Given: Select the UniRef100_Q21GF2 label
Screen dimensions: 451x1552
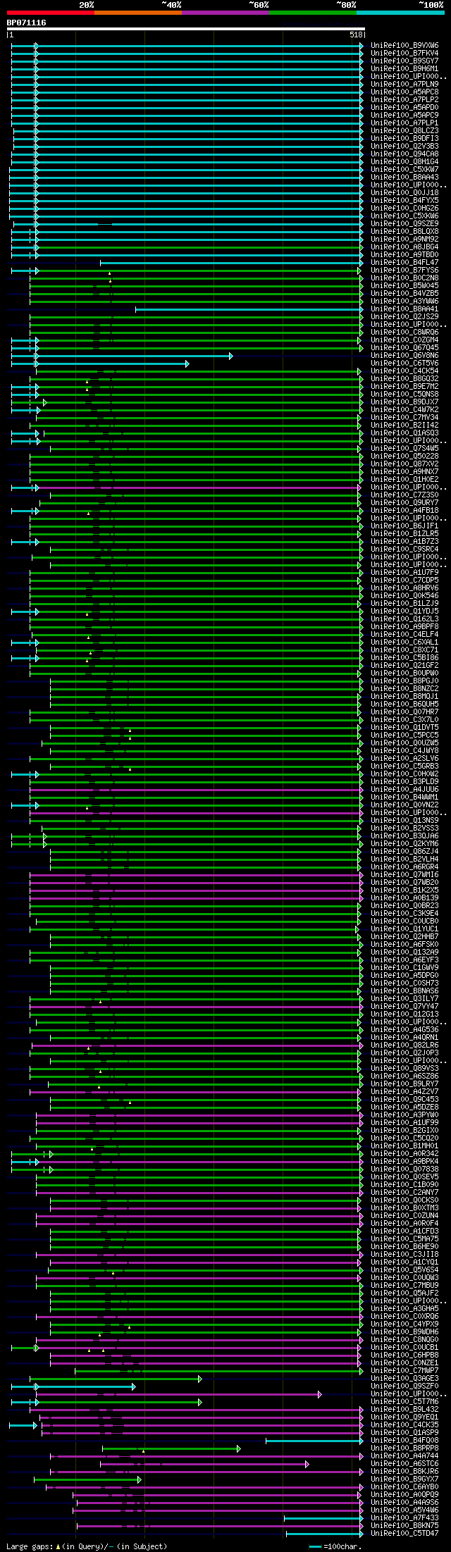Looking at the screenshot, I should point(404,666).
